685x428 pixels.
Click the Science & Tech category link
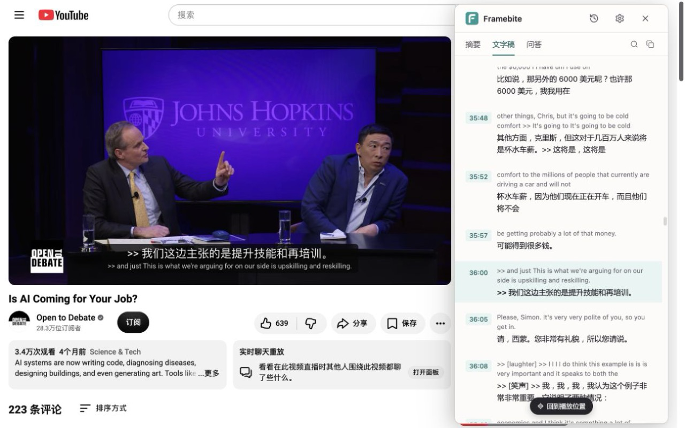(115, 351)
